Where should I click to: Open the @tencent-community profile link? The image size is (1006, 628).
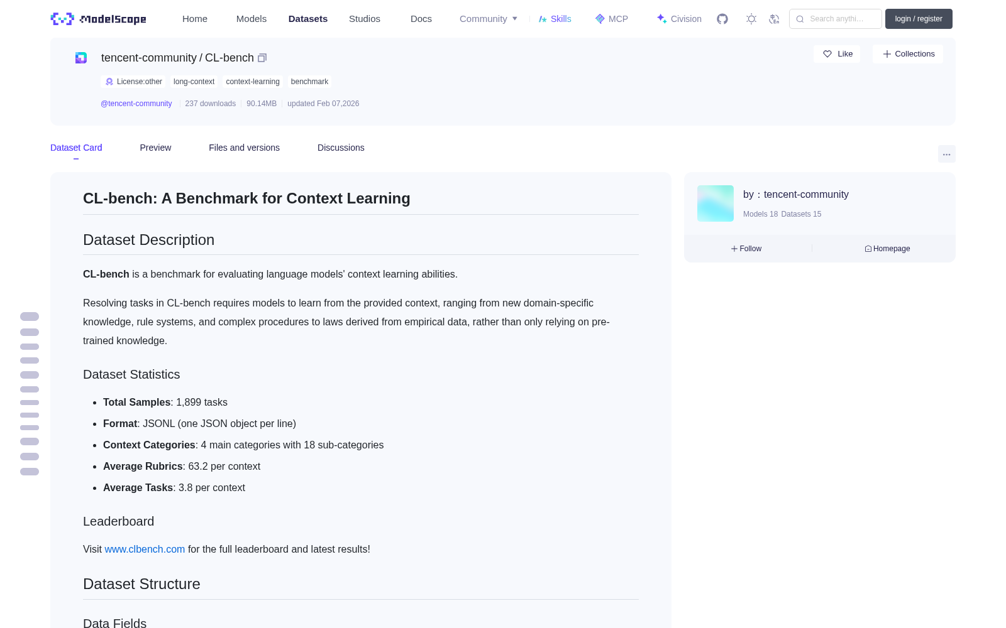coord(136,104)
